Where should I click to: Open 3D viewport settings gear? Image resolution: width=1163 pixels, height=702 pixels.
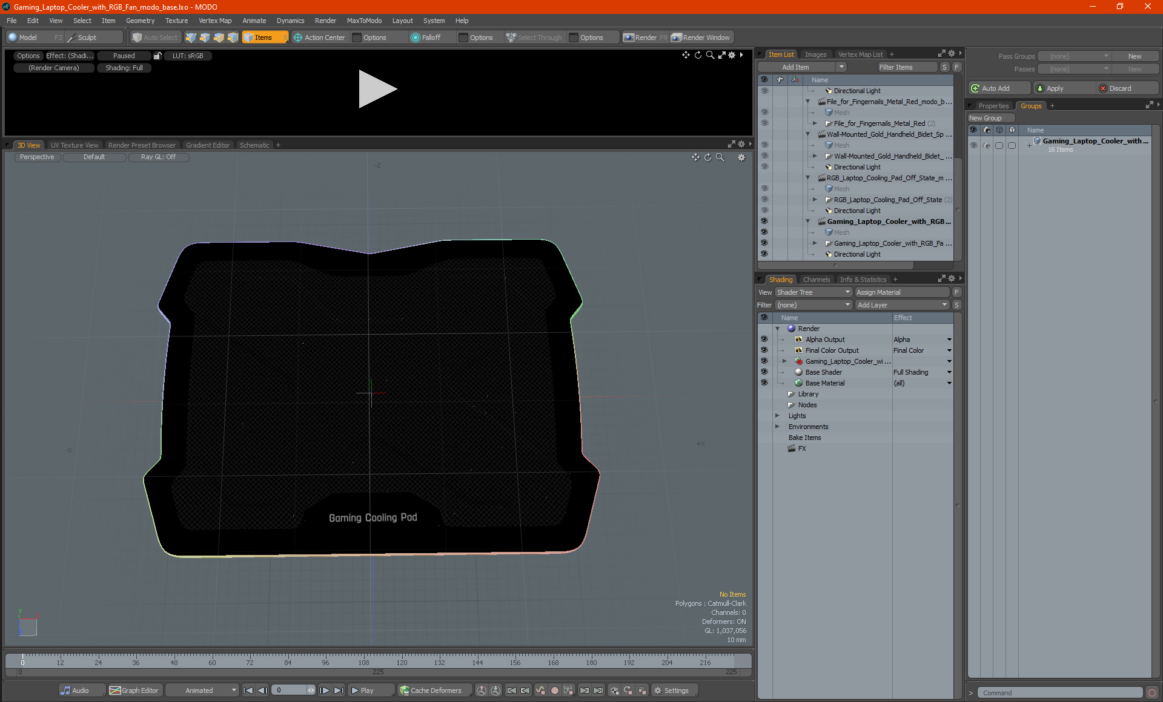pos(741,157)
